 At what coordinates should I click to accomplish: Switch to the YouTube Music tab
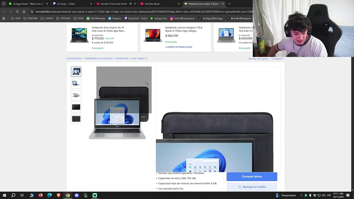(160, 4)
